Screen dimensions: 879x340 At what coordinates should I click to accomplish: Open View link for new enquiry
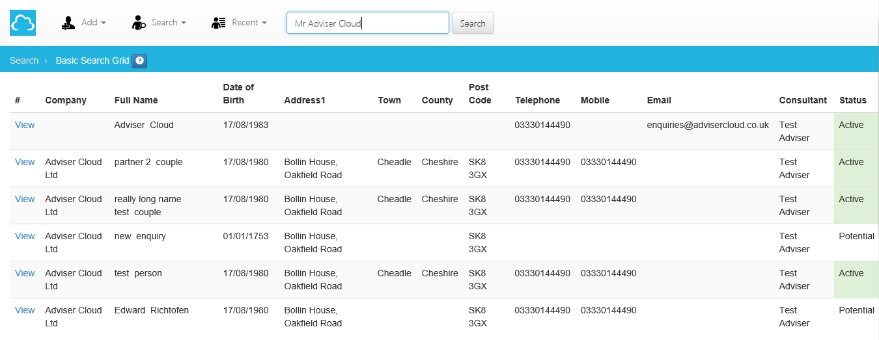(25, 236)
